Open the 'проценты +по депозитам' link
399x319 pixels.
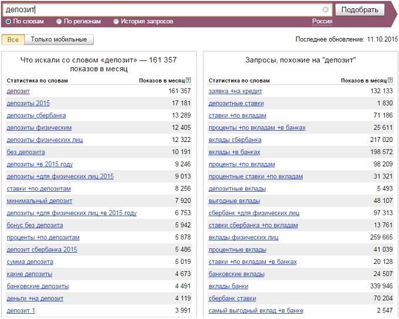pyautogui.click(x=43, y=237)
